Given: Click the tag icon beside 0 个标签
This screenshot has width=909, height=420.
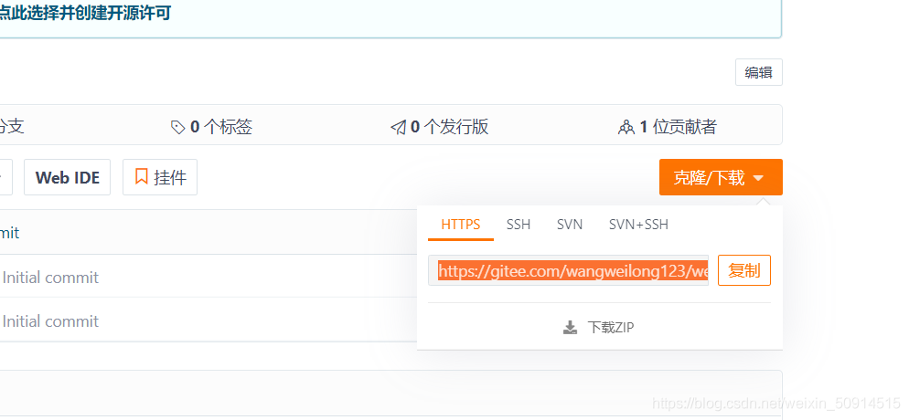Looking at the screenshot, I should point(178,127).
